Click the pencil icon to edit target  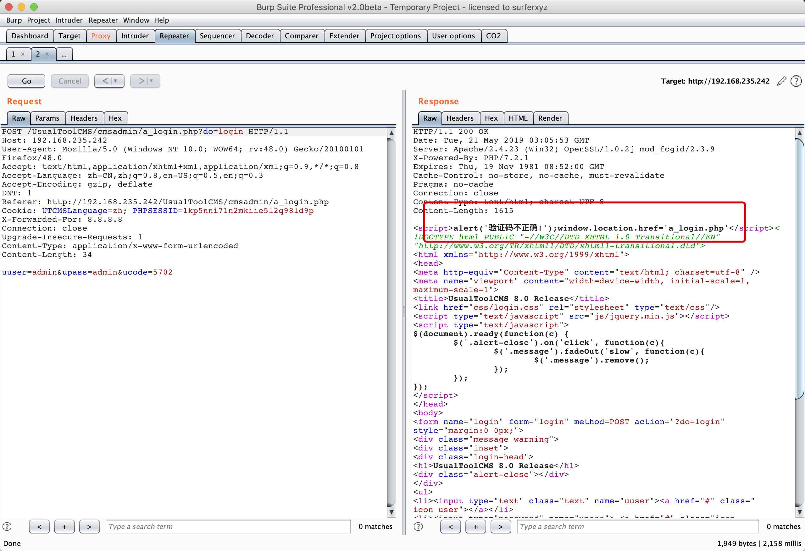(781, 81)
